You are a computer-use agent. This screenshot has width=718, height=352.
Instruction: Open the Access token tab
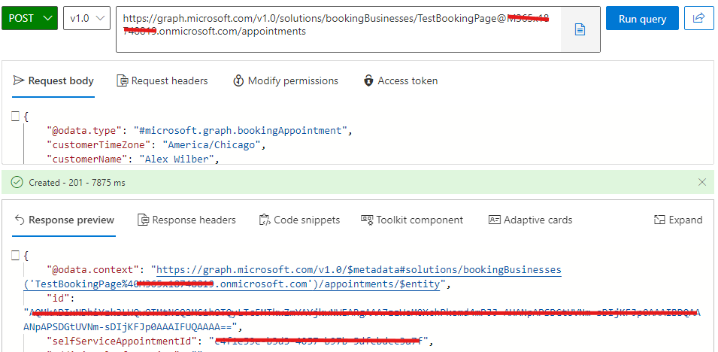click(401, 81)
